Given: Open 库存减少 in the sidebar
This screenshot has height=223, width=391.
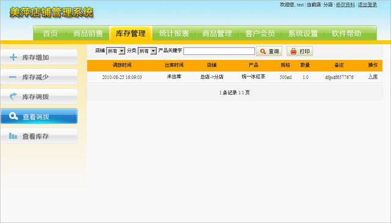Looking at the screenshot, I should (x=39, y=77).
